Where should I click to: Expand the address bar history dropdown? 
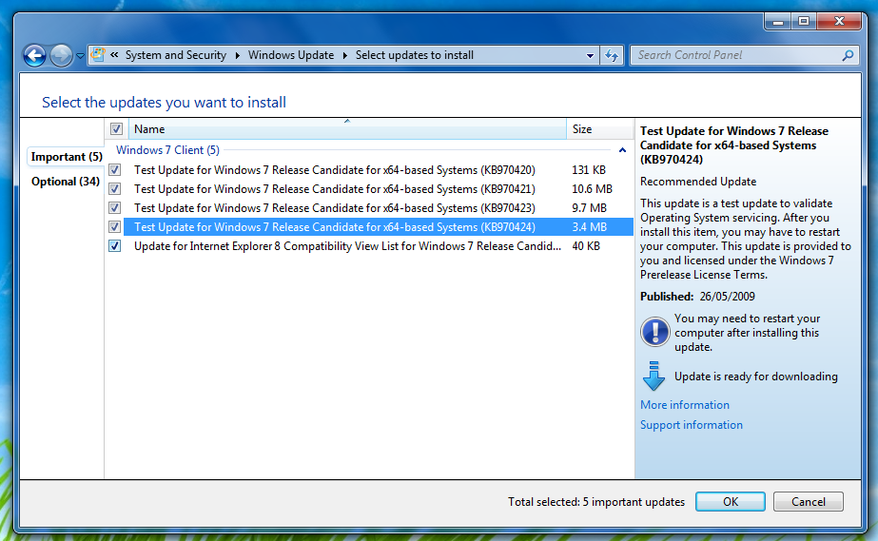click(590, 55)
